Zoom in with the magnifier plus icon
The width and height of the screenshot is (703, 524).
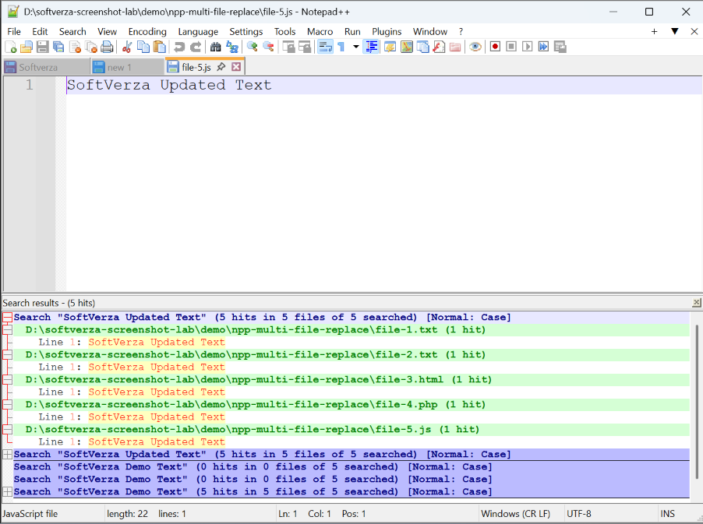point(252,47)
